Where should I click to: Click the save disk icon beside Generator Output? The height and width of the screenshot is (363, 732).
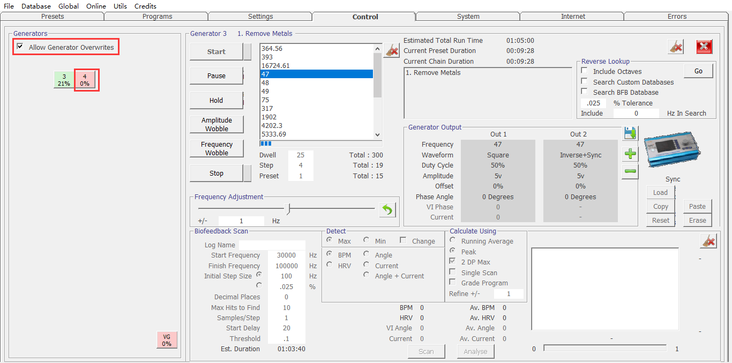(x=630, y=133)
